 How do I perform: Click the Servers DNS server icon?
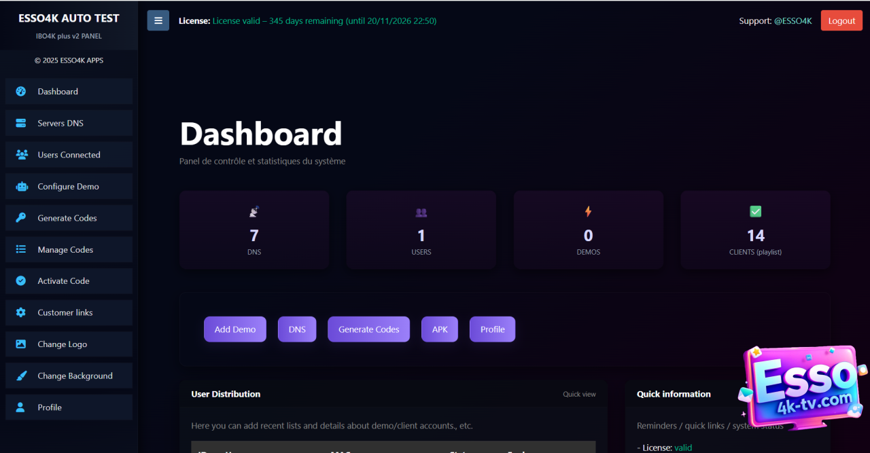click(21, 124)
